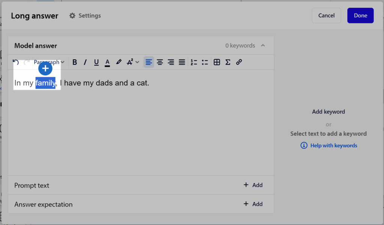
Task: Open the text color picker
Action: pos(107,62)
